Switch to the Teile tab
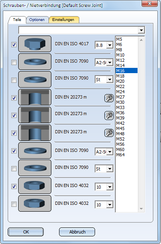 (17, 20)
